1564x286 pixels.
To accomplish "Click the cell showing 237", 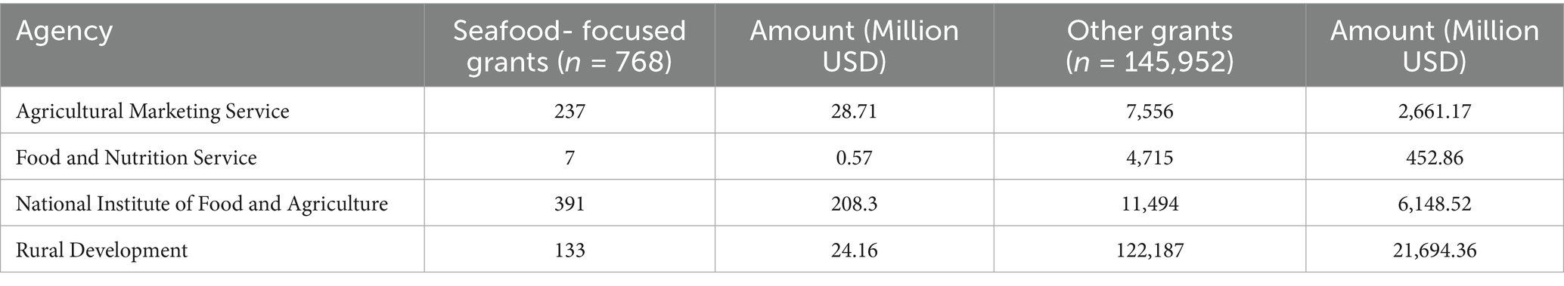I will pos(569,112).
